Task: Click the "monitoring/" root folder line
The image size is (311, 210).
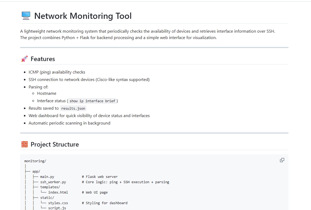Action: 35,161
